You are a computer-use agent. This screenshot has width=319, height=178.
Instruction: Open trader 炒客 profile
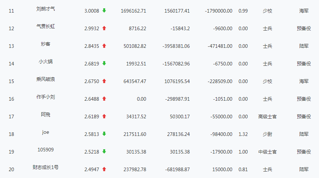coord(45,44)
